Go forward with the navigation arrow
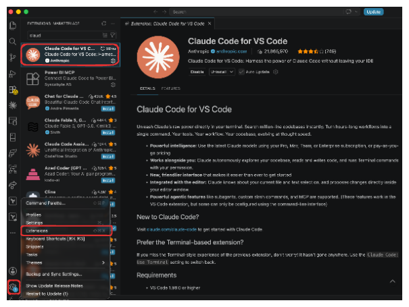The height and width of the screenshot is (307, 409). [164, 11]
